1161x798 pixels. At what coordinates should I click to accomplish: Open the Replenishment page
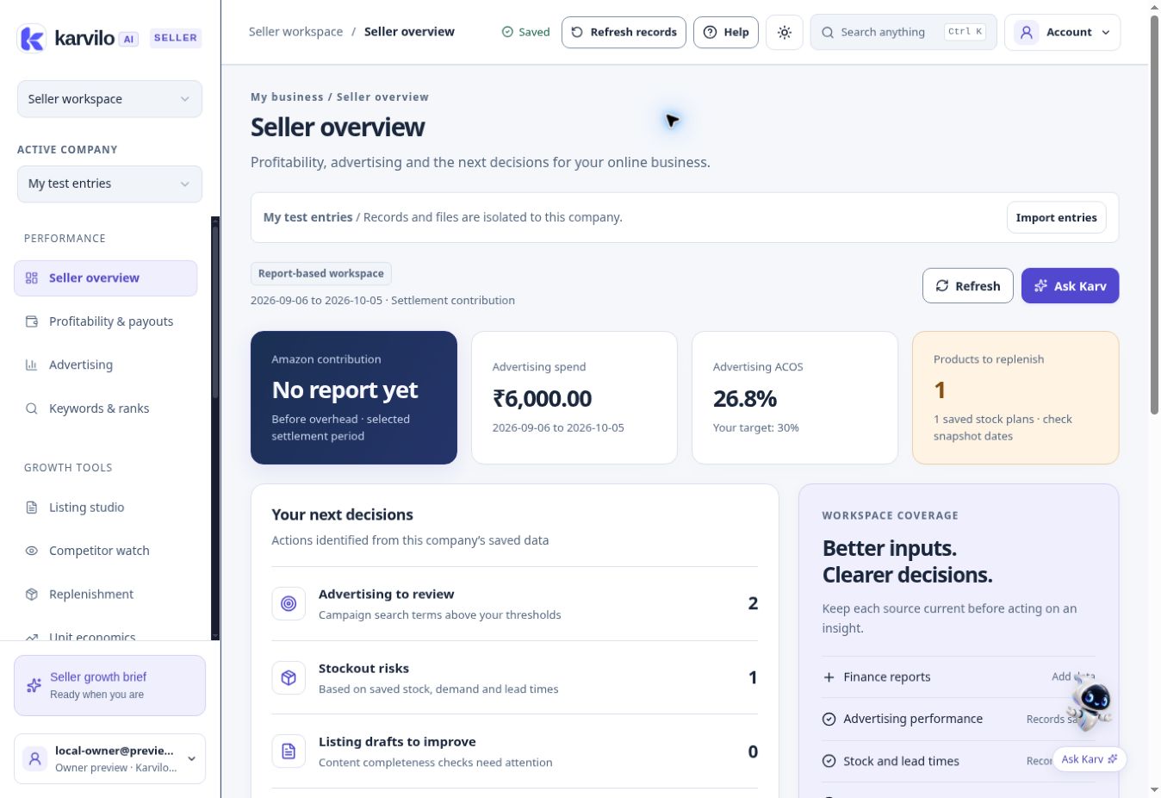pyautogui.click(x=105, y=595)
